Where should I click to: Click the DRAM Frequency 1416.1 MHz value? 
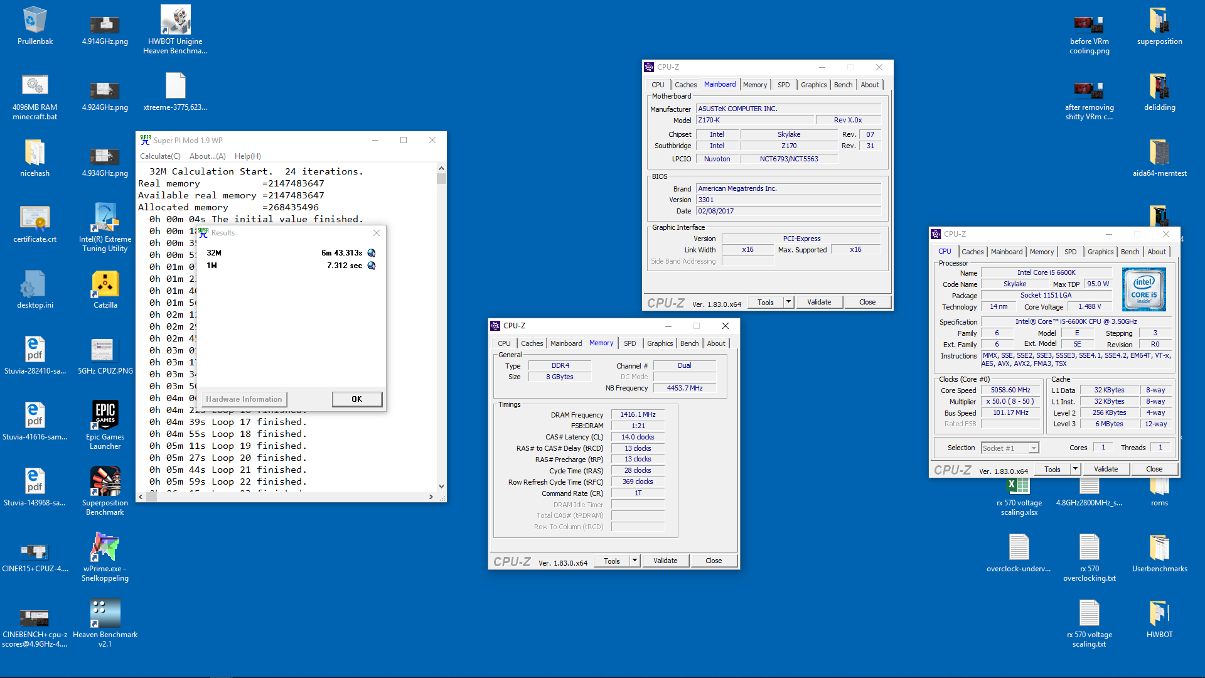pyautogui.click(x=638, y=414)
